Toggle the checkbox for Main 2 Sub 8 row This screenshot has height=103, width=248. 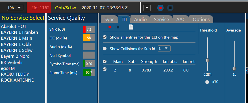pyautogui.click(x=105, y=69)
